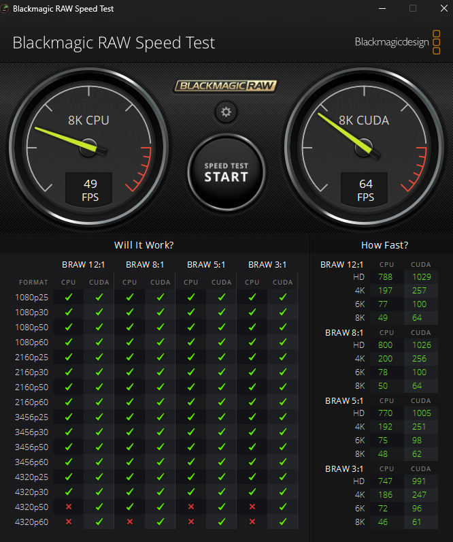
Task: Click the checkmark for 1080p25 BRAW 3:1 CUDA
Action: click(x=283, y=297)
